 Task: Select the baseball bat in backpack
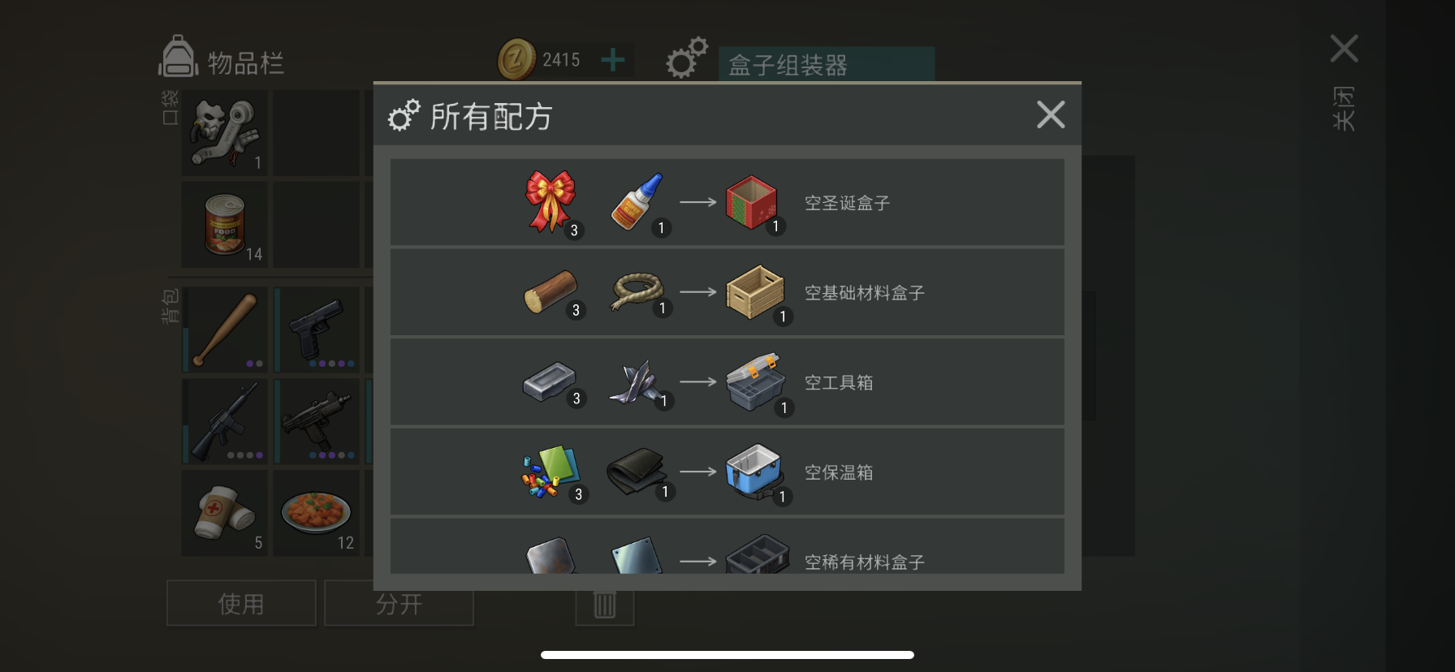point(225,330)
